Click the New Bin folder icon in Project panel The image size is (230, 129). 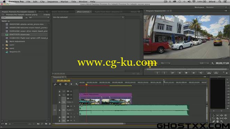[46, 124]
